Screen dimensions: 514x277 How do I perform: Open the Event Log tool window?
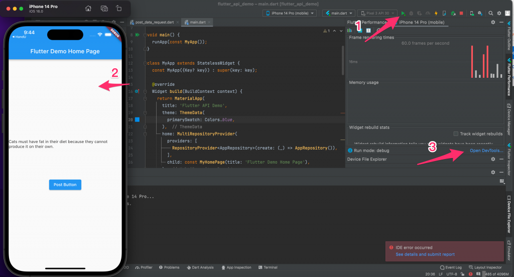(451, 267)
